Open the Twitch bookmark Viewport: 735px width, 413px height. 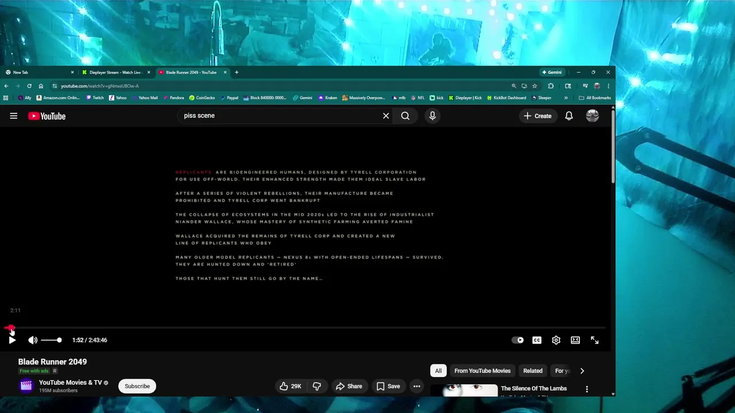coord(95,98)
